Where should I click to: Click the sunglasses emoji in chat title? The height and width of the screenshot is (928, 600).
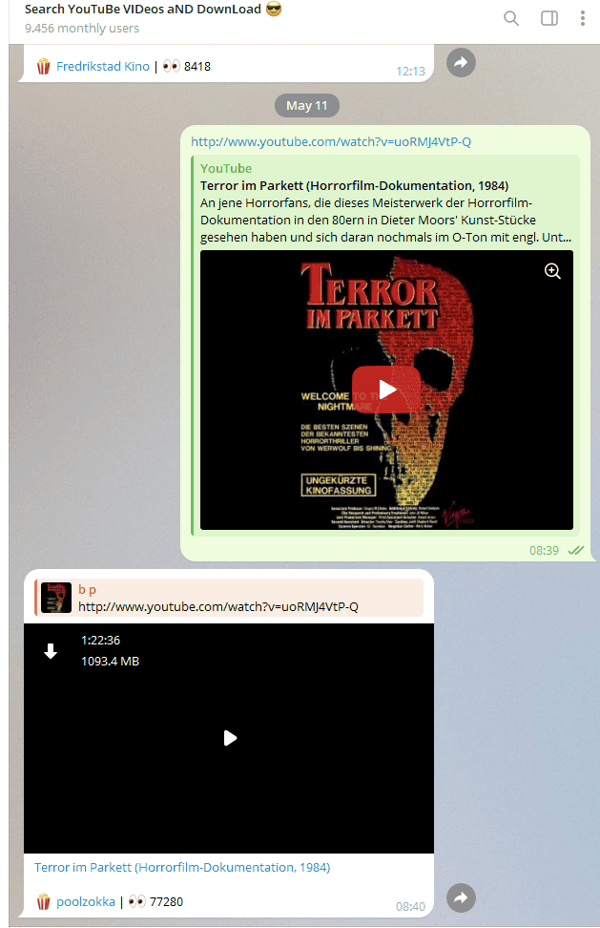tap(274, 9)
